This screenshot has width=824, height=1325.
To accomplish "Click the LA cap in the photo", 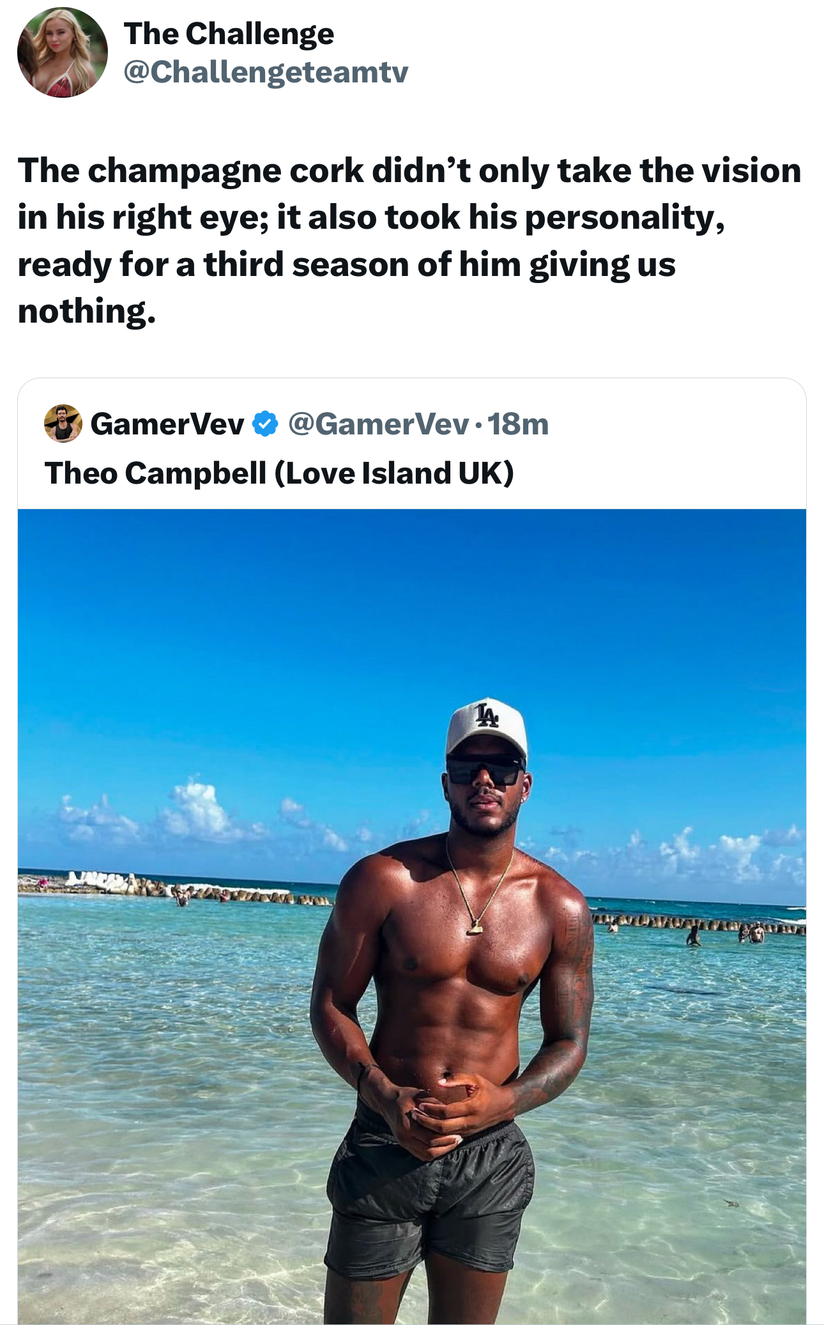I will click(x=487, y=728).
